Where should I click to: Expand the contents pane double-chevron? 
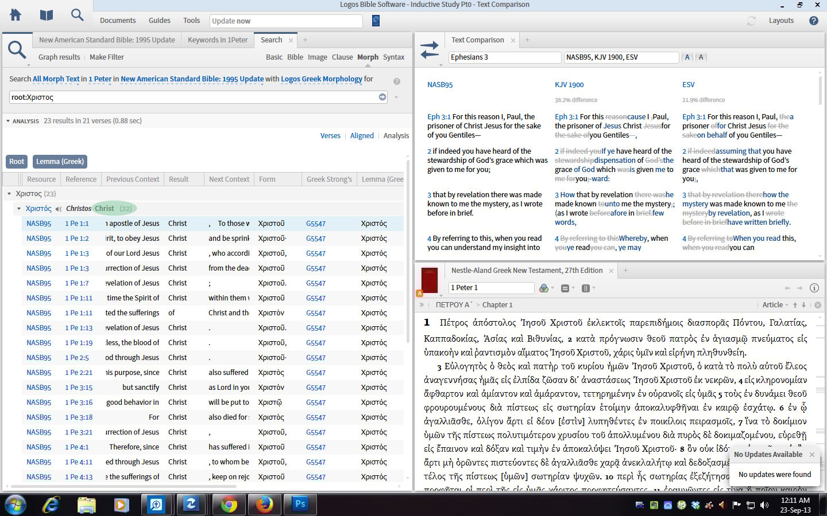coord(422,305)
